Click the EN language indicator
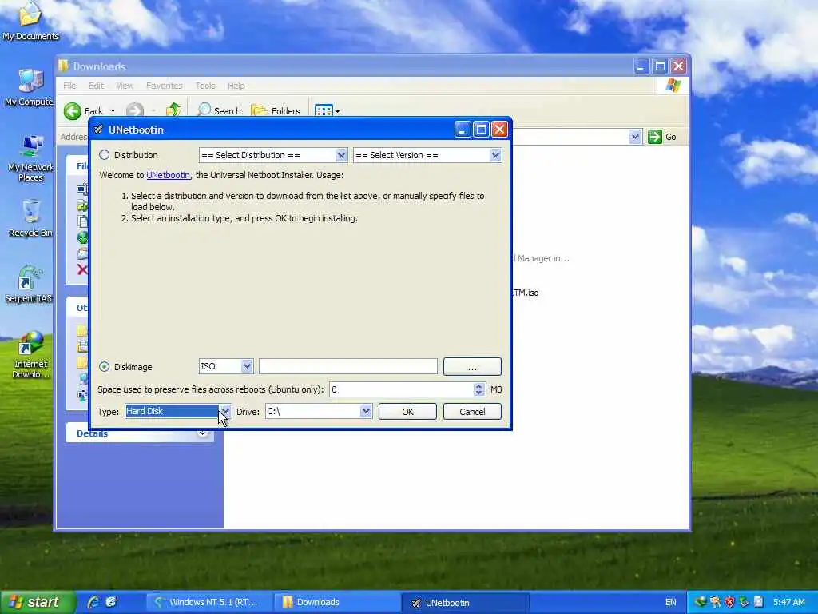Image resolution: width=818 pixels, height=614 pixels. click(x=670, y=602)
